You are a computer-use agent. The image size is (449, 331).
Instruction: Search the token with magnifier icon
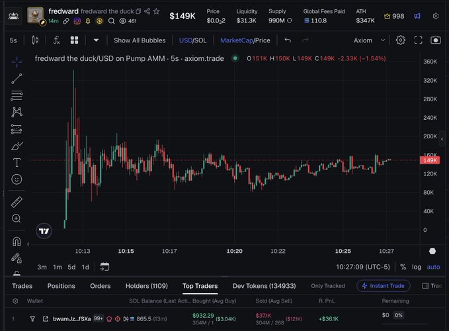point(111,21)
